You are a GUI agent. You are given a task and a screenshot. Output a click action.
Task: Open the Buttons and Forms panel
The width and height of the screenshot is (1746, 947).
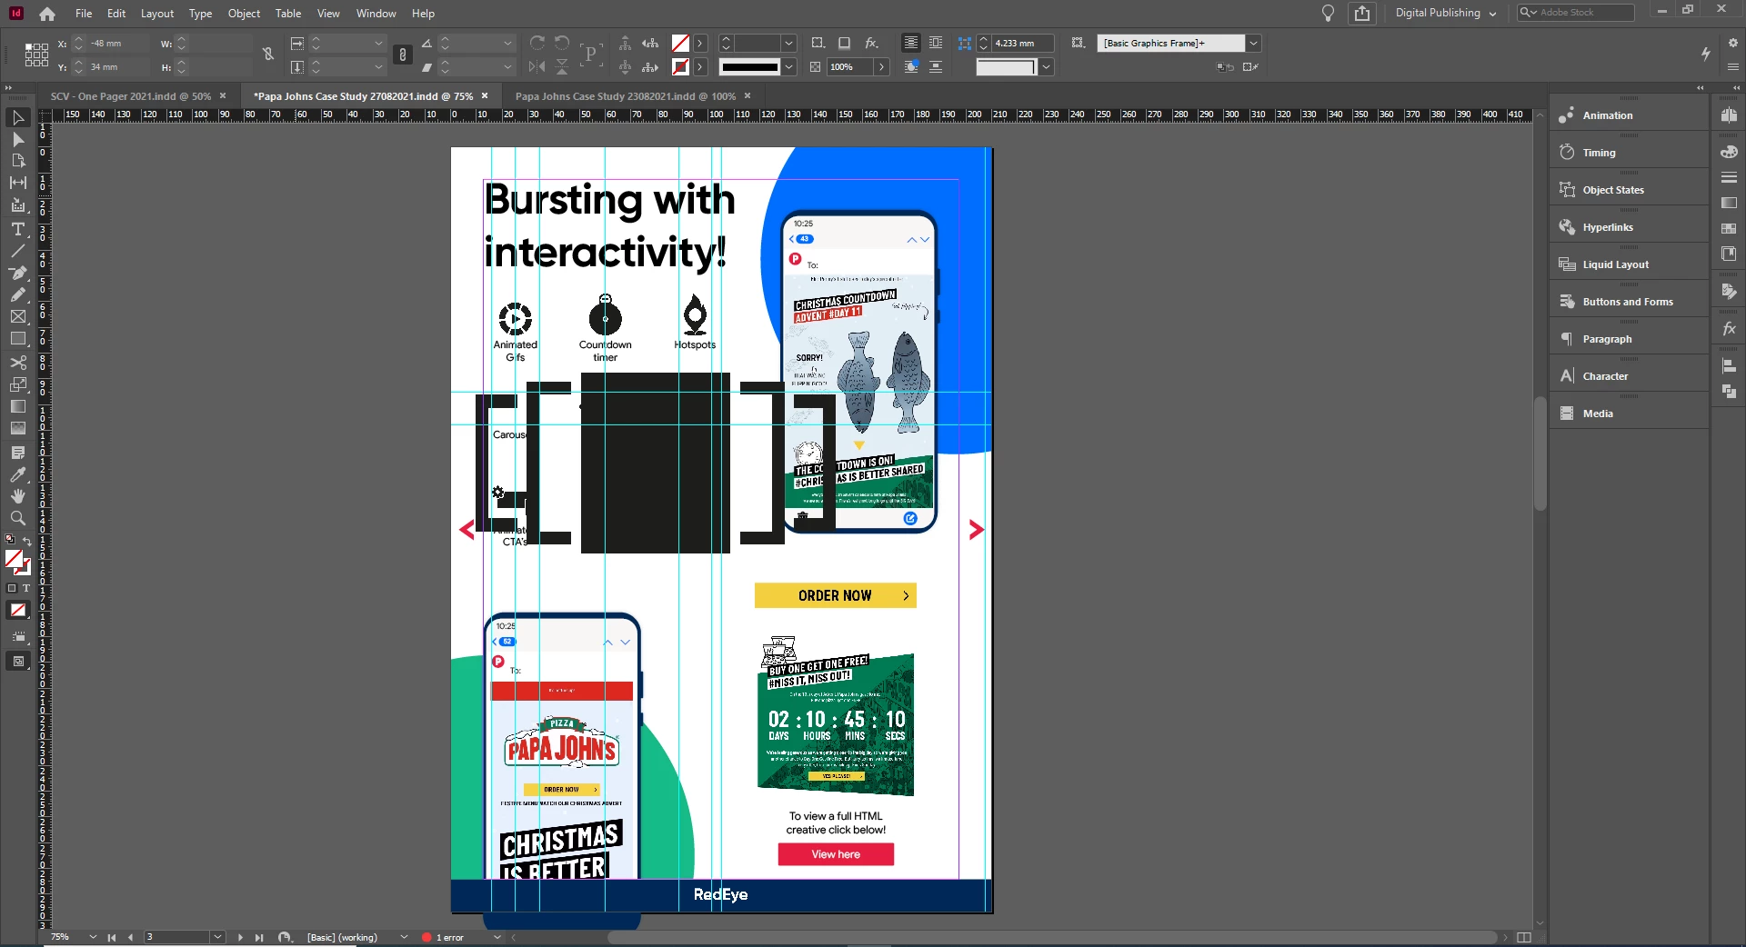click(x=1628, y=302)
